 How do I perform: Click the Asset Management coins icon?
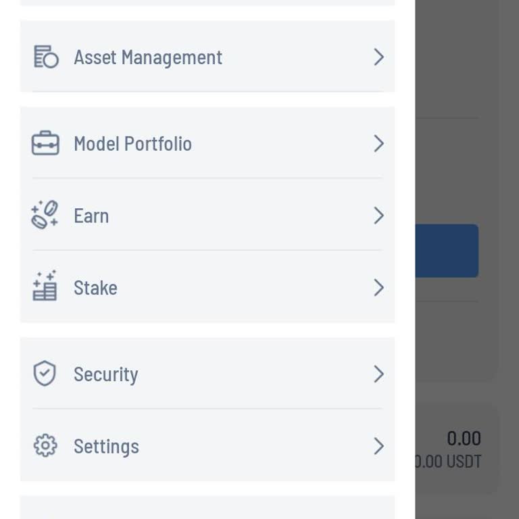pyautogui.click(x=45, y=57)
